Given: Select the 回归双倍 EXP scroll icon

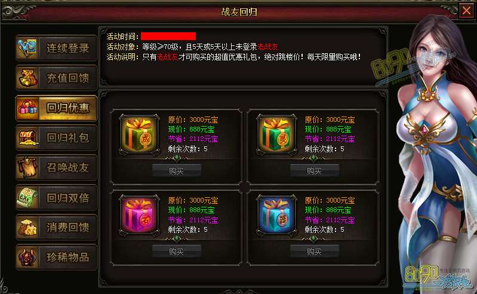Looking at the screenshot, I should click(x=27, y=198).
